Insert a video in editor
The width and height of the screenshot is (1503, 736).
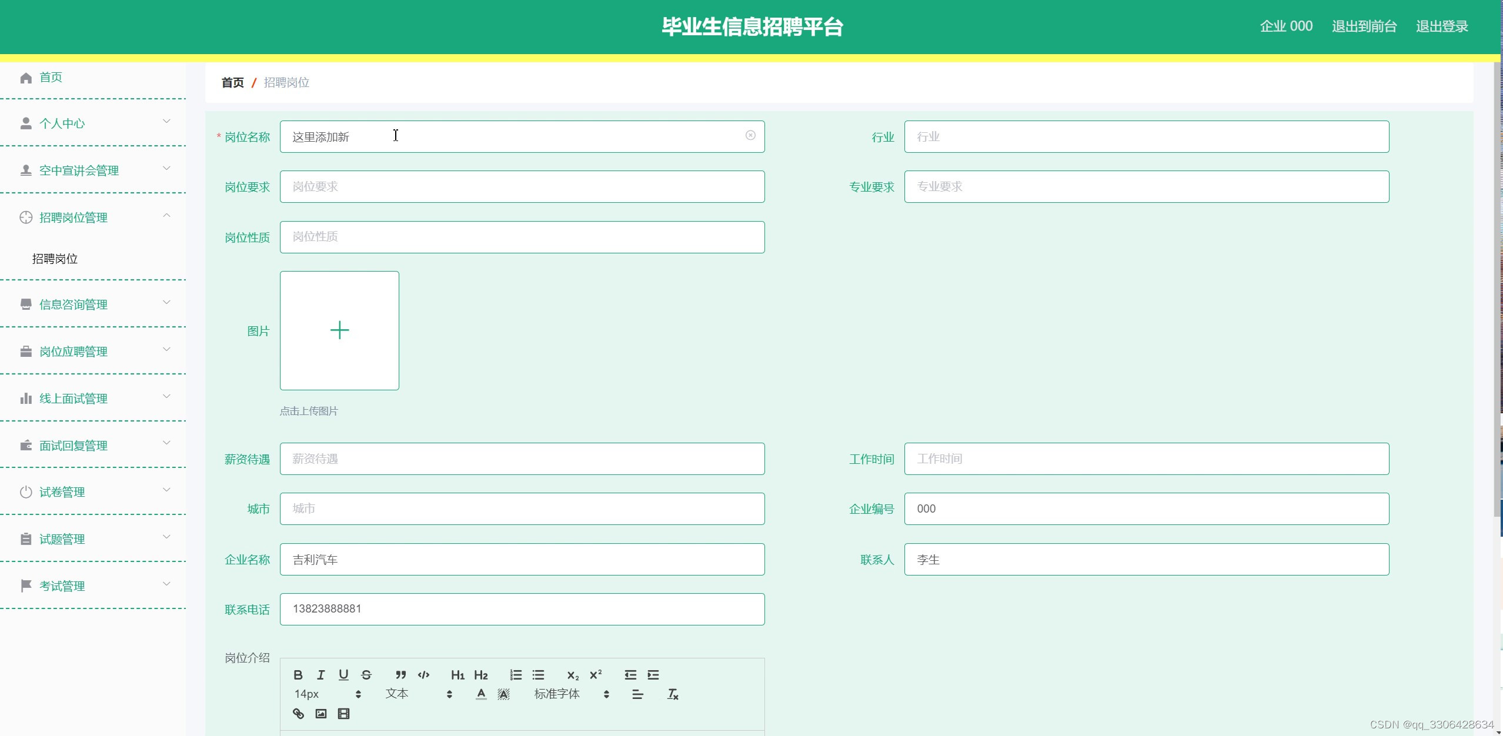tap(343, 714)
